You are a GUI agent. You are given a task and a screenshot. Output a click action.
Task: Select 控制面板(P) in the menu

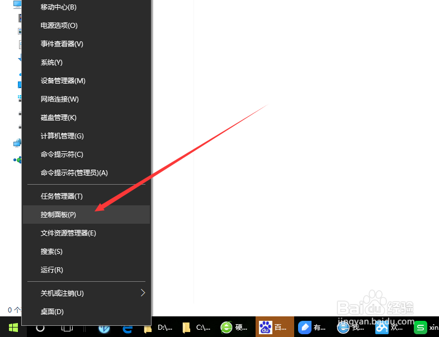[x=86, y=215]
